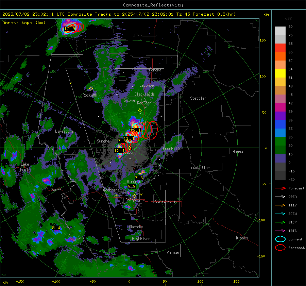This screenshot has width=306, height=286.
Task: Click the Lacombe city label
Action: (x=147, y=85)
